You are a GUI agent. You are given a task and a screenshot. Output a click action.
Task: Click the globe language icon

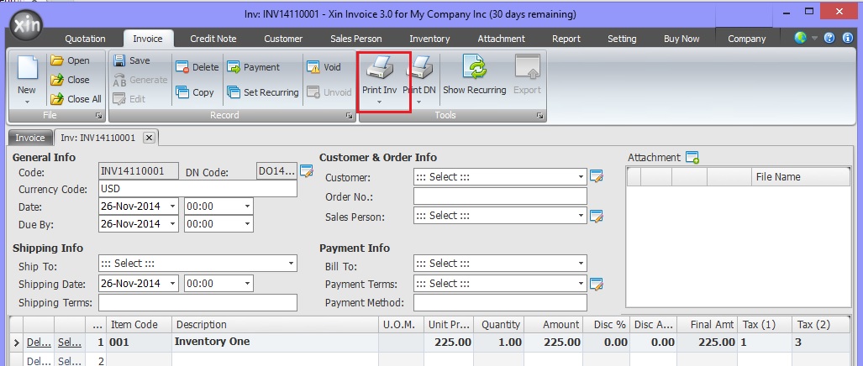coord(801,38)
